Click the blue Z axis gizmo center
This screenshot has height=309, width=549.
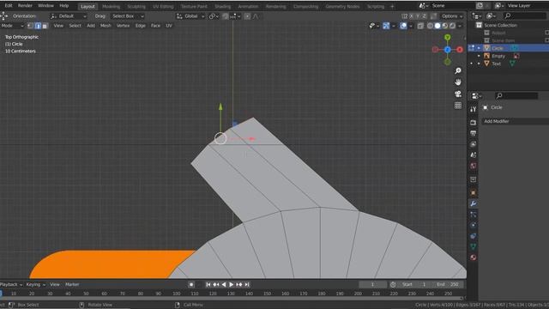click(x=448, y=50)
